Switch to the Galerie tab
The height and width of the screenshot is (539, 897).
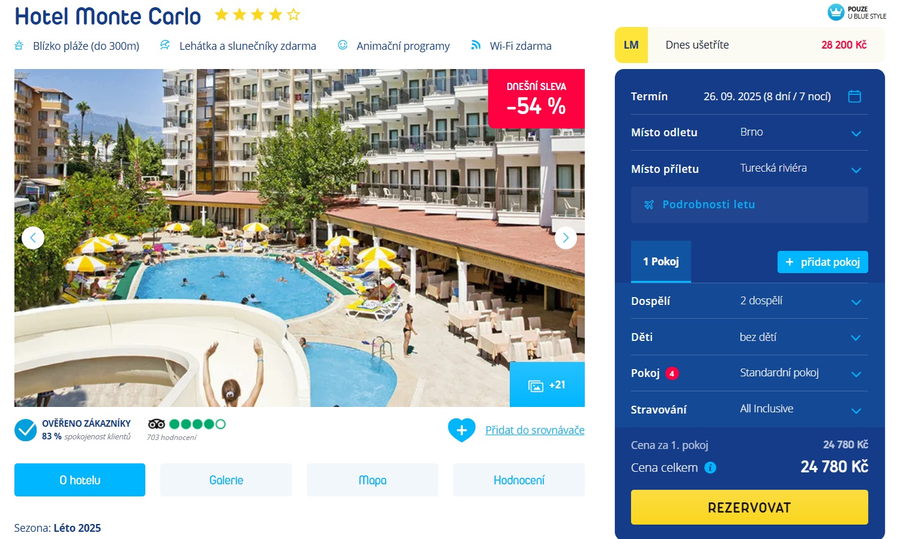click(x=226, y=480)
